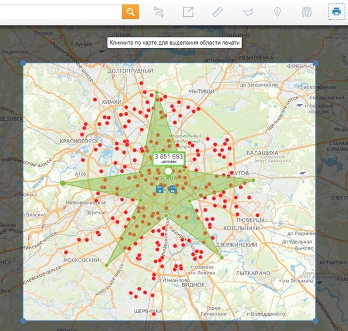Click the ИВАНТЕЕВКА city label
The height and width of the screenshot is (331, 348).
(x=255, y=58)
